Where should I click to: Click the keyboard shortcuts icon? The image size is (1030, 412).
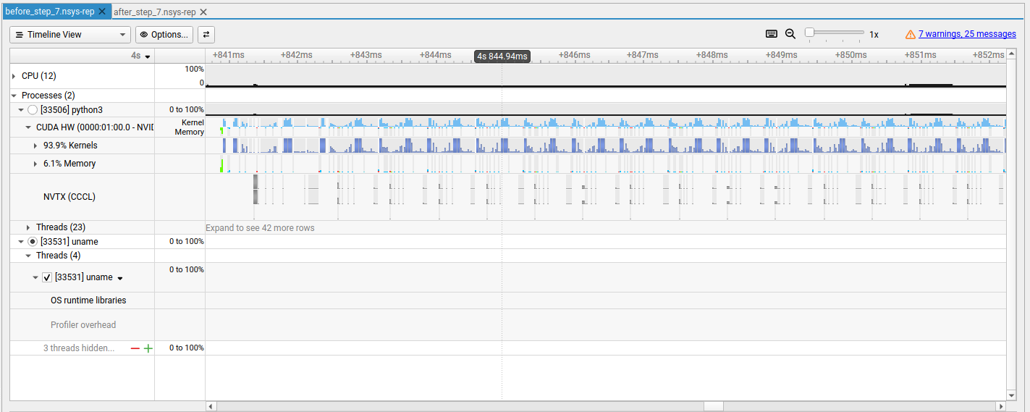coord(772,34)
